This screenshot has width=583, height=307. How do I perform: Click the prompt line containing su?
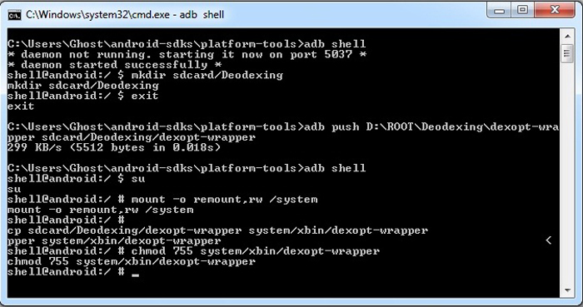tap(77, 179)
